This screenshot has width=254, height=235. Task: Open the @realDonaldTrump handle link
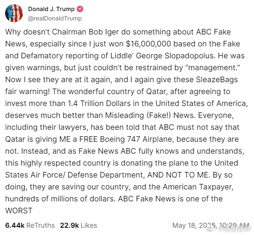click(x=55, y=18)
